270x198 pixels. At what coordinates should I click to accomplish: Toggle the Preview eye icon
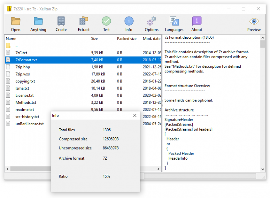click(x=254, y=21)
